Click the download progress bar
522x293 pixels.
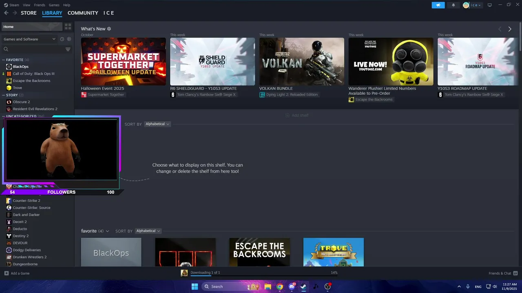click(x=264, y=276)
